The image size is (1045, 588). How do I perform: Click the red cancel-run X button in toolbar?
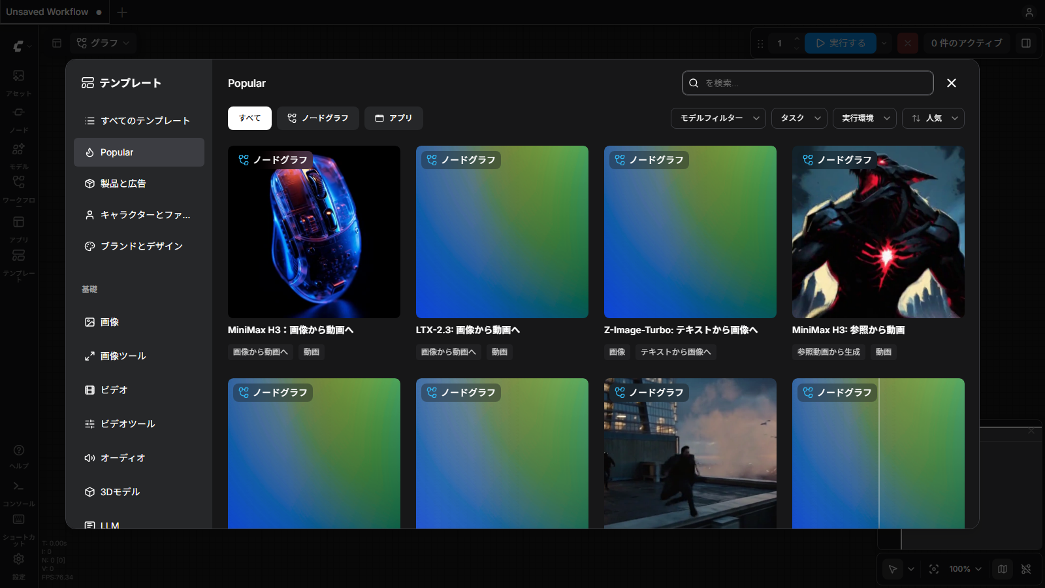pos(908,43)
